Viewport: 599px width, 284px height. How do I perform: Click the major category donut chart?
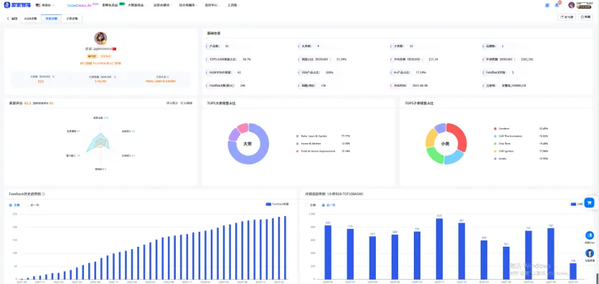coord(248,144)
